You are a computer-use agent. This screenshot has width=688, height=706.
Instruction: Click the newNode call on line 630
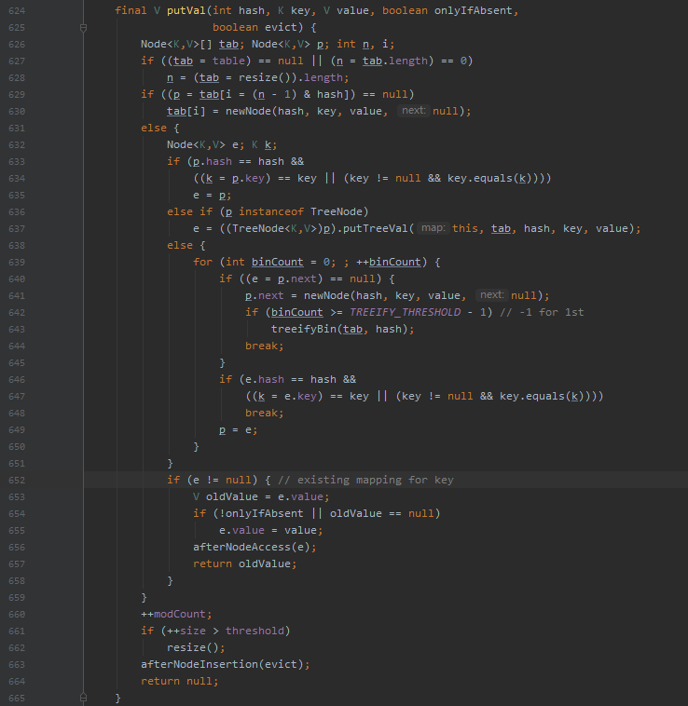click(x=248, y=111)
